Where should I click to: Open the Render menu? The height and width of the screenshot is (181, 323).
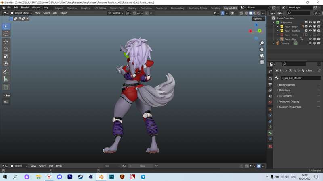tap(25, 8)
